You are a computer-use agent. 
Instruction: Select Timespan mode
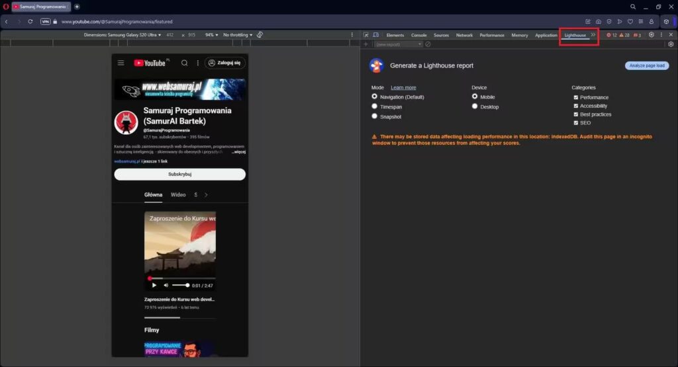[x=375, y=106]
